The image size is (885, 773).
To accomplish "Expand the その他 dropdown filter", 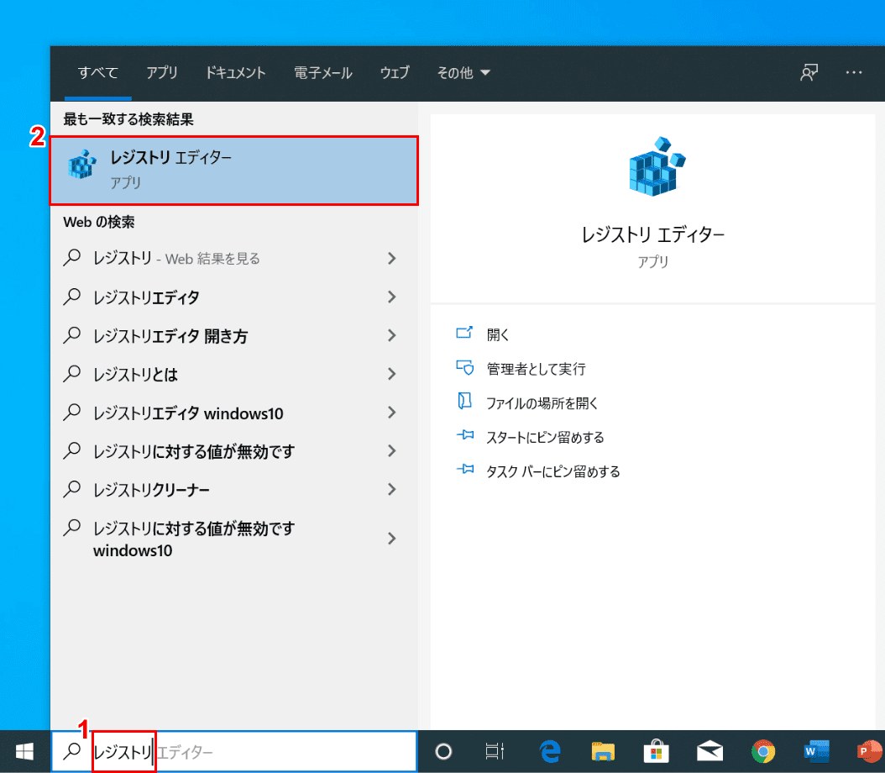I will (x=463, y=73).
